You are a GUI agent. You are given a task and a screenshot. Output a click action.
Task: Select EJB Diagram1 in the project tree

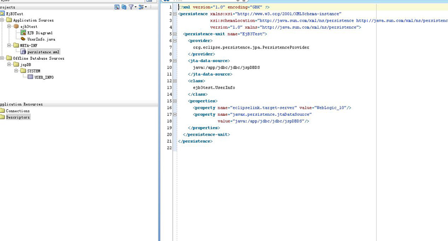point(40,33)
